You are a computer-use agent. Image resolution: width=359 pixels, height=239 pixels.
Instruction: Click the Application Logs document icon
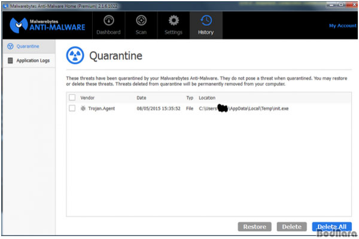10,60
